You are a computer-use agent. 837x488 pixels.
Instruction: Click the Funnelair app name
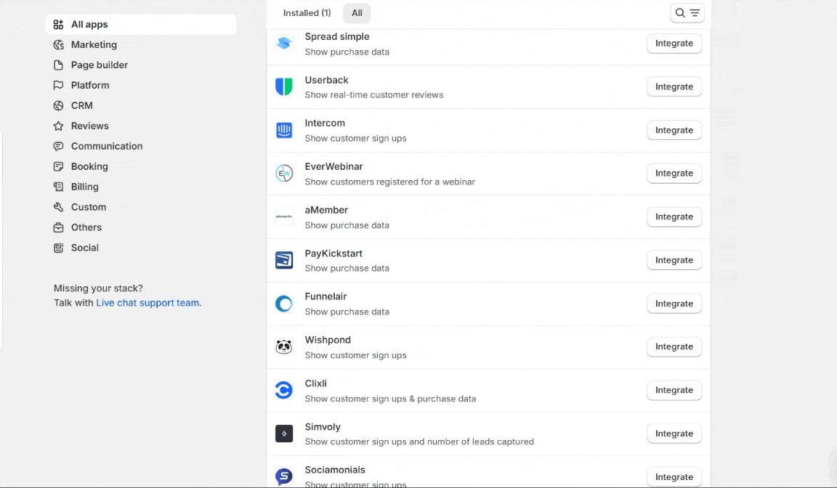(x=325, y=296)
